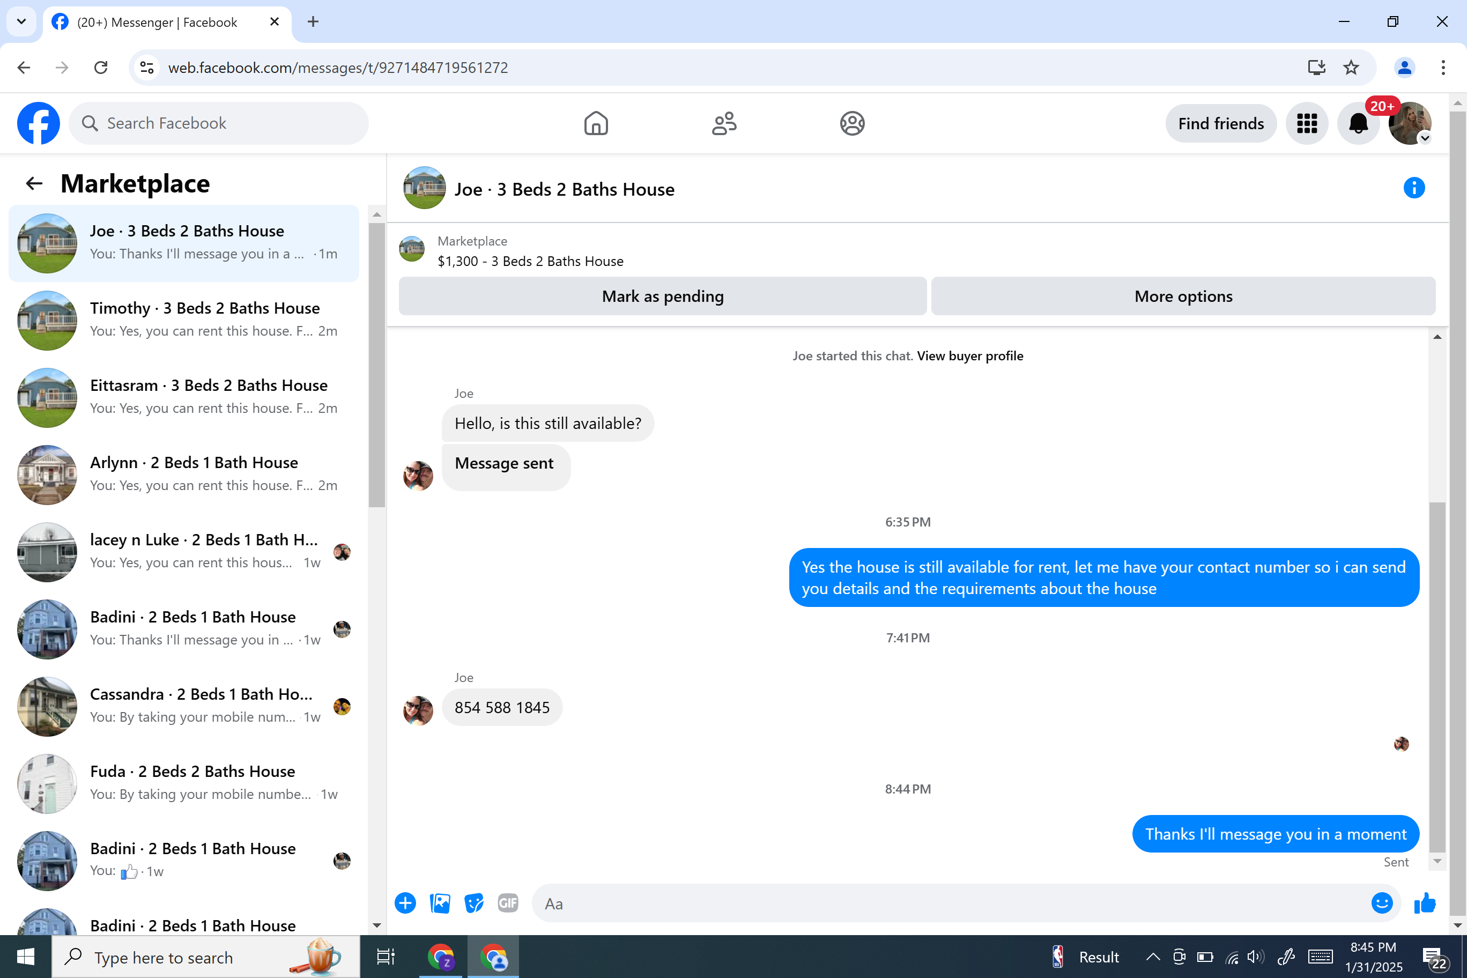Attach a photo file to message
This screenshot has width=1467, height=978.
click(x=440, y=903)
